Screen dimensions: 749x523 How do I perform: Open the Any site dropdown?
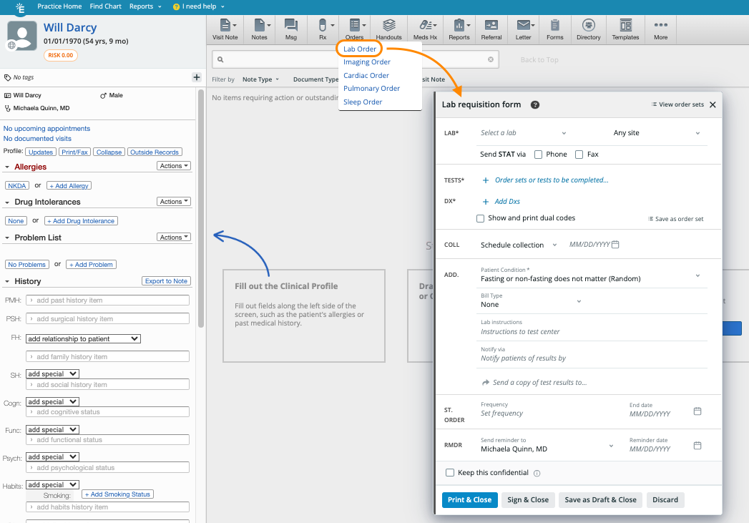[657, 133]
